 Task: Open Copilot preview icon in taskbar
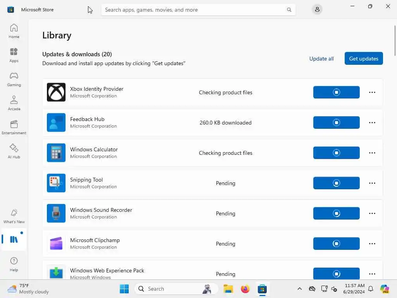pyautogui.click(x=384, y=289)
